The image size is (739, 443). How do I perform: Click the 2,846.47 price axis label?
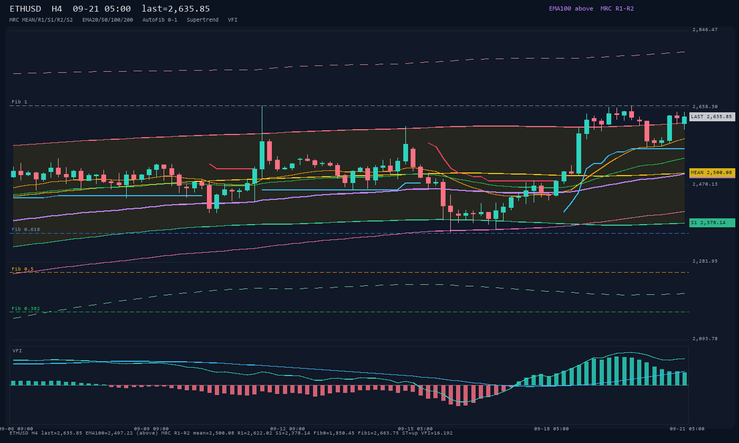click(x=705, y=30)
